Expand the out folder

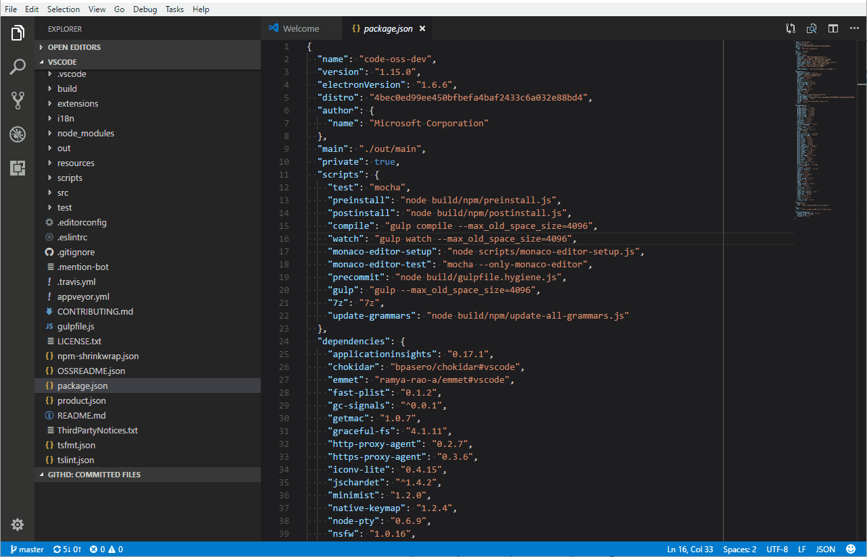[x=147, y=148]
